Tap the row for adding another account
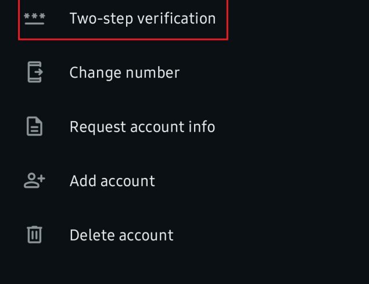This screenshot has width=369, height=284. [185, 181]
